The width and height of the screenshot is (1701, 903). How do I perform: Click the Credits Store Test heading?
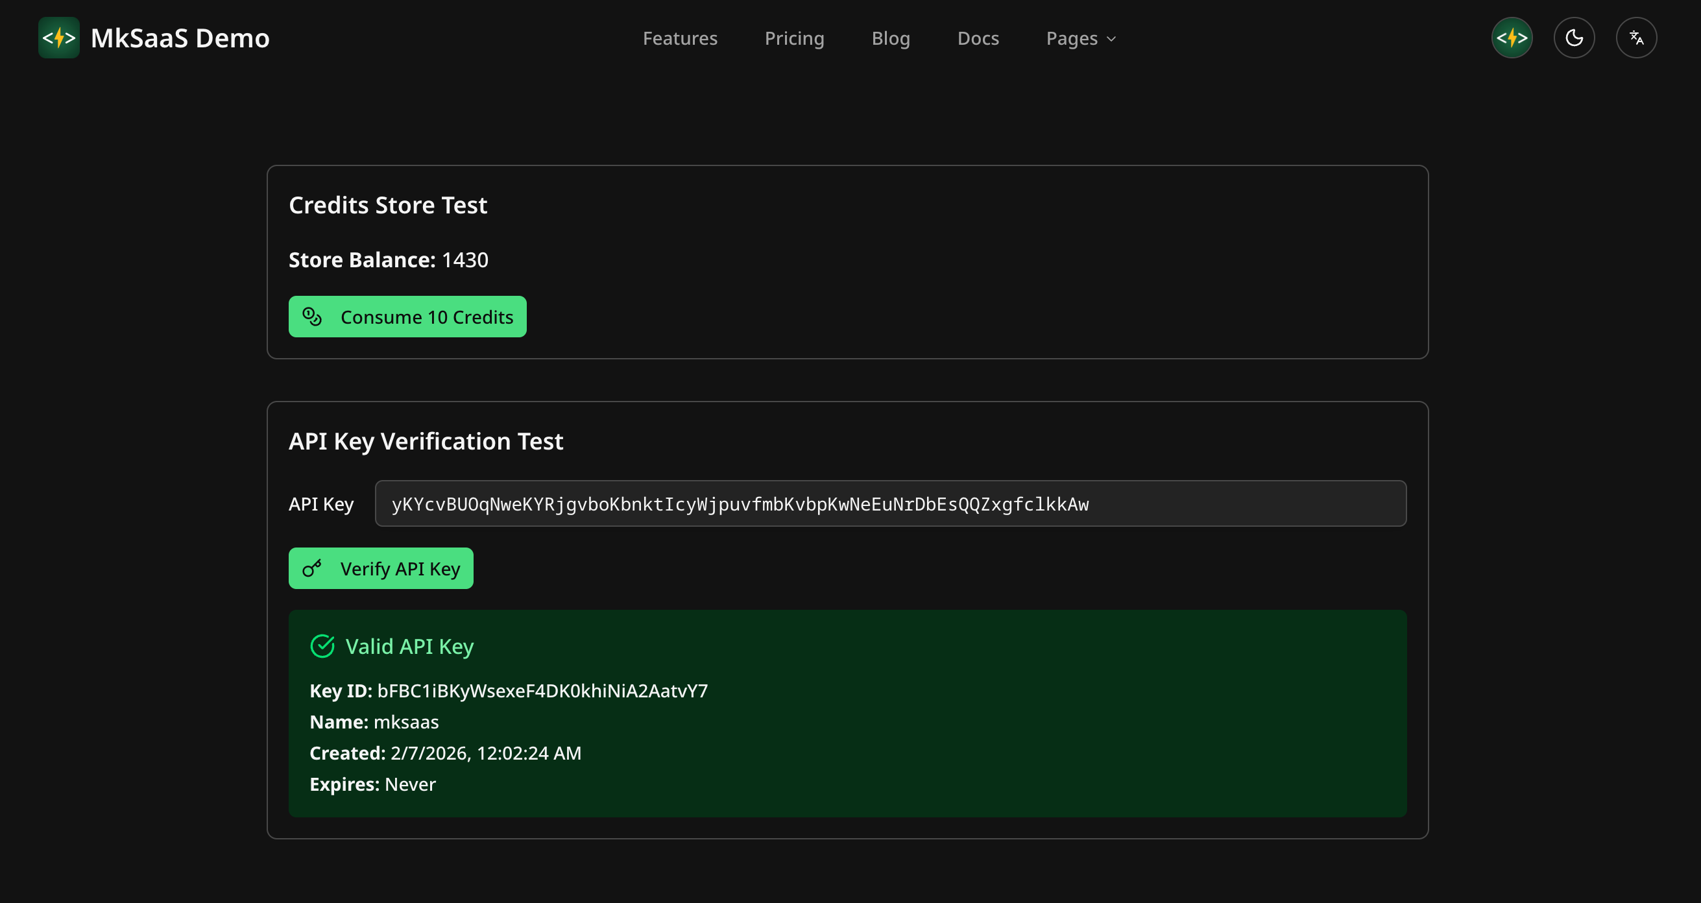[x=387, y=205]
